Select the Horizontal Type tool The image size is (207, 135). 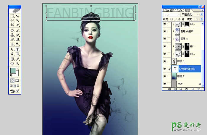tap(17, 49)
